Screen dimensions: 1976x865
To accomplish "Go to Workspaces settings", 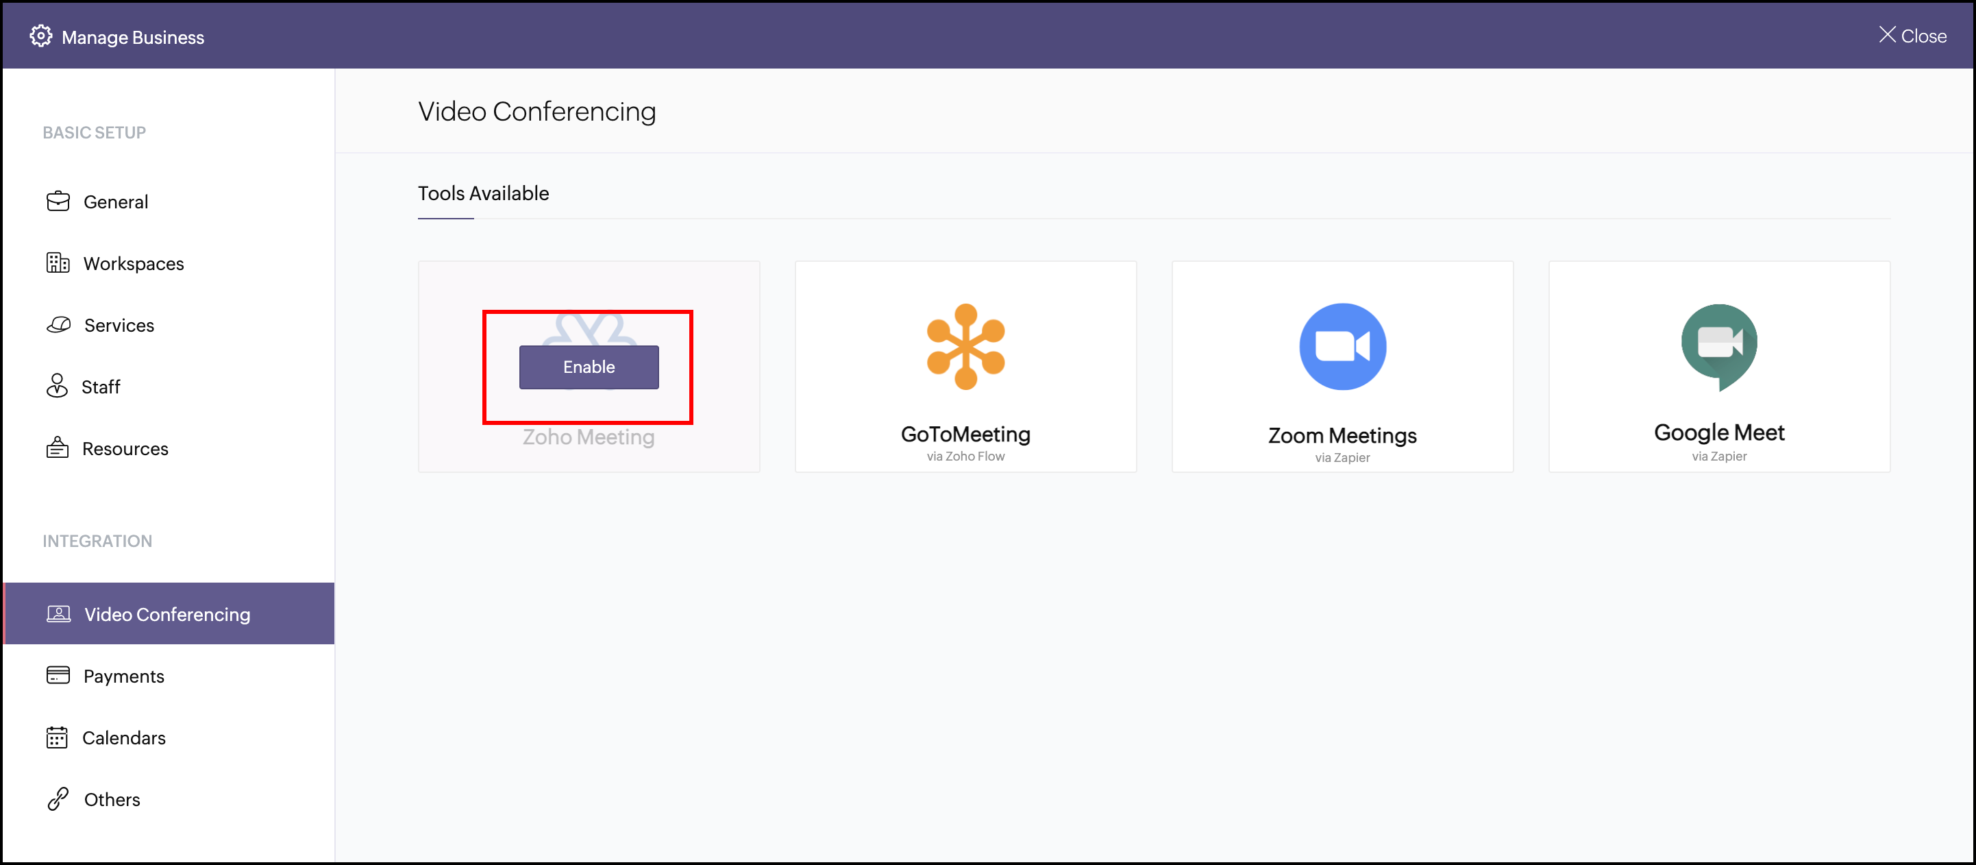I will click(x=134, y=263).
